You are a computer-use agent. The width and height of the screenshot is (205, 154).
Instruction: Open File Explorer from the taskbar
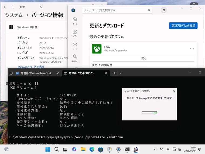[x=83, y=149]
